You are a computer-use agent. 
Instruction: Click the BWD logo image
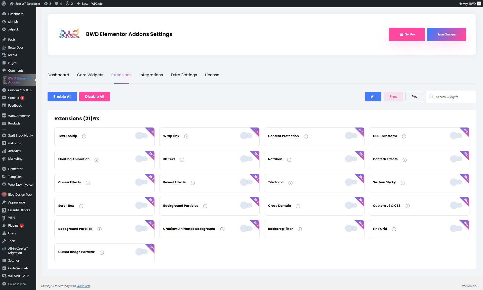click(x=69, y=33)
